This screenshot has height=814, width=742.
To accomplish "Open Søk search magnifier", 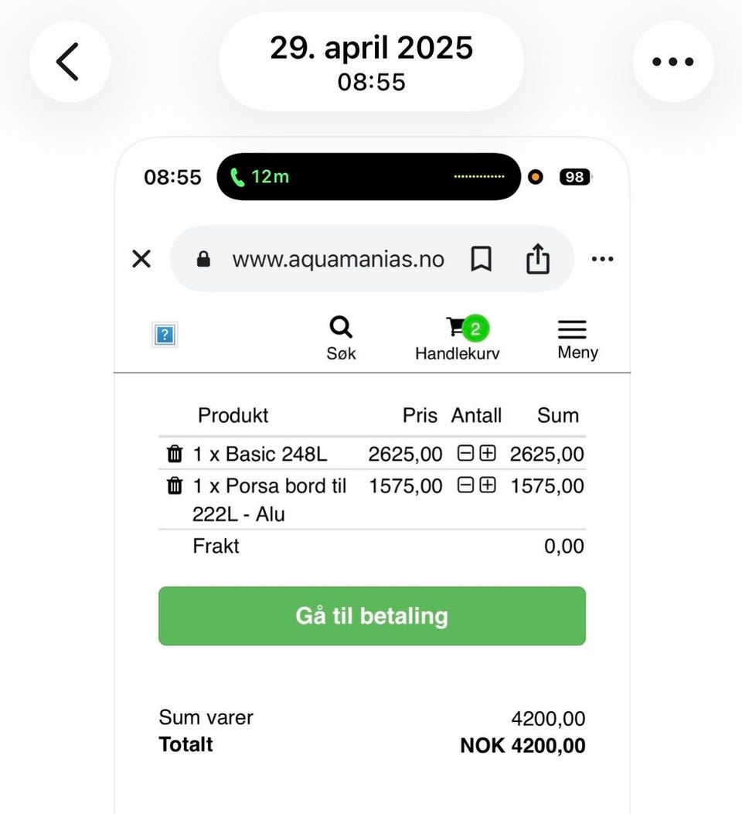I will coord(341,338).
